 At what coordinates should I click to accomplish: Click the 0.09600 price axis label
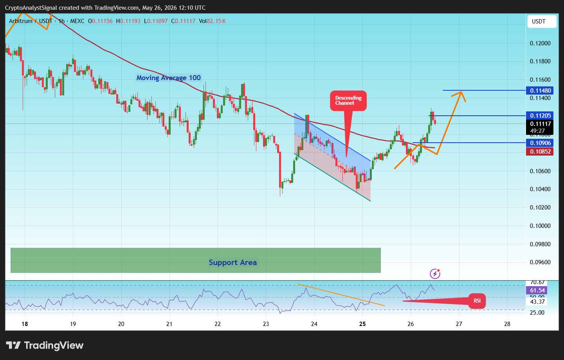point(540,262)
